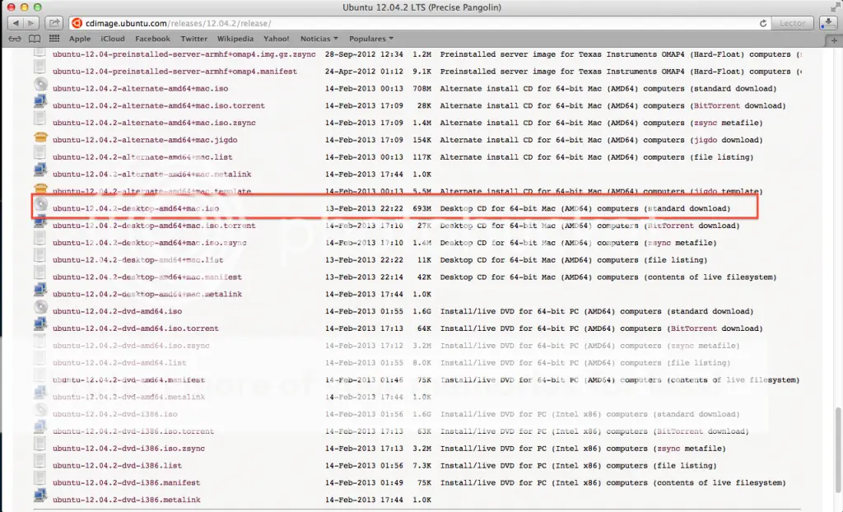Click the Safari forward arrow button
This screenshot has width=843, height=512.
click(x=31, y=23)
